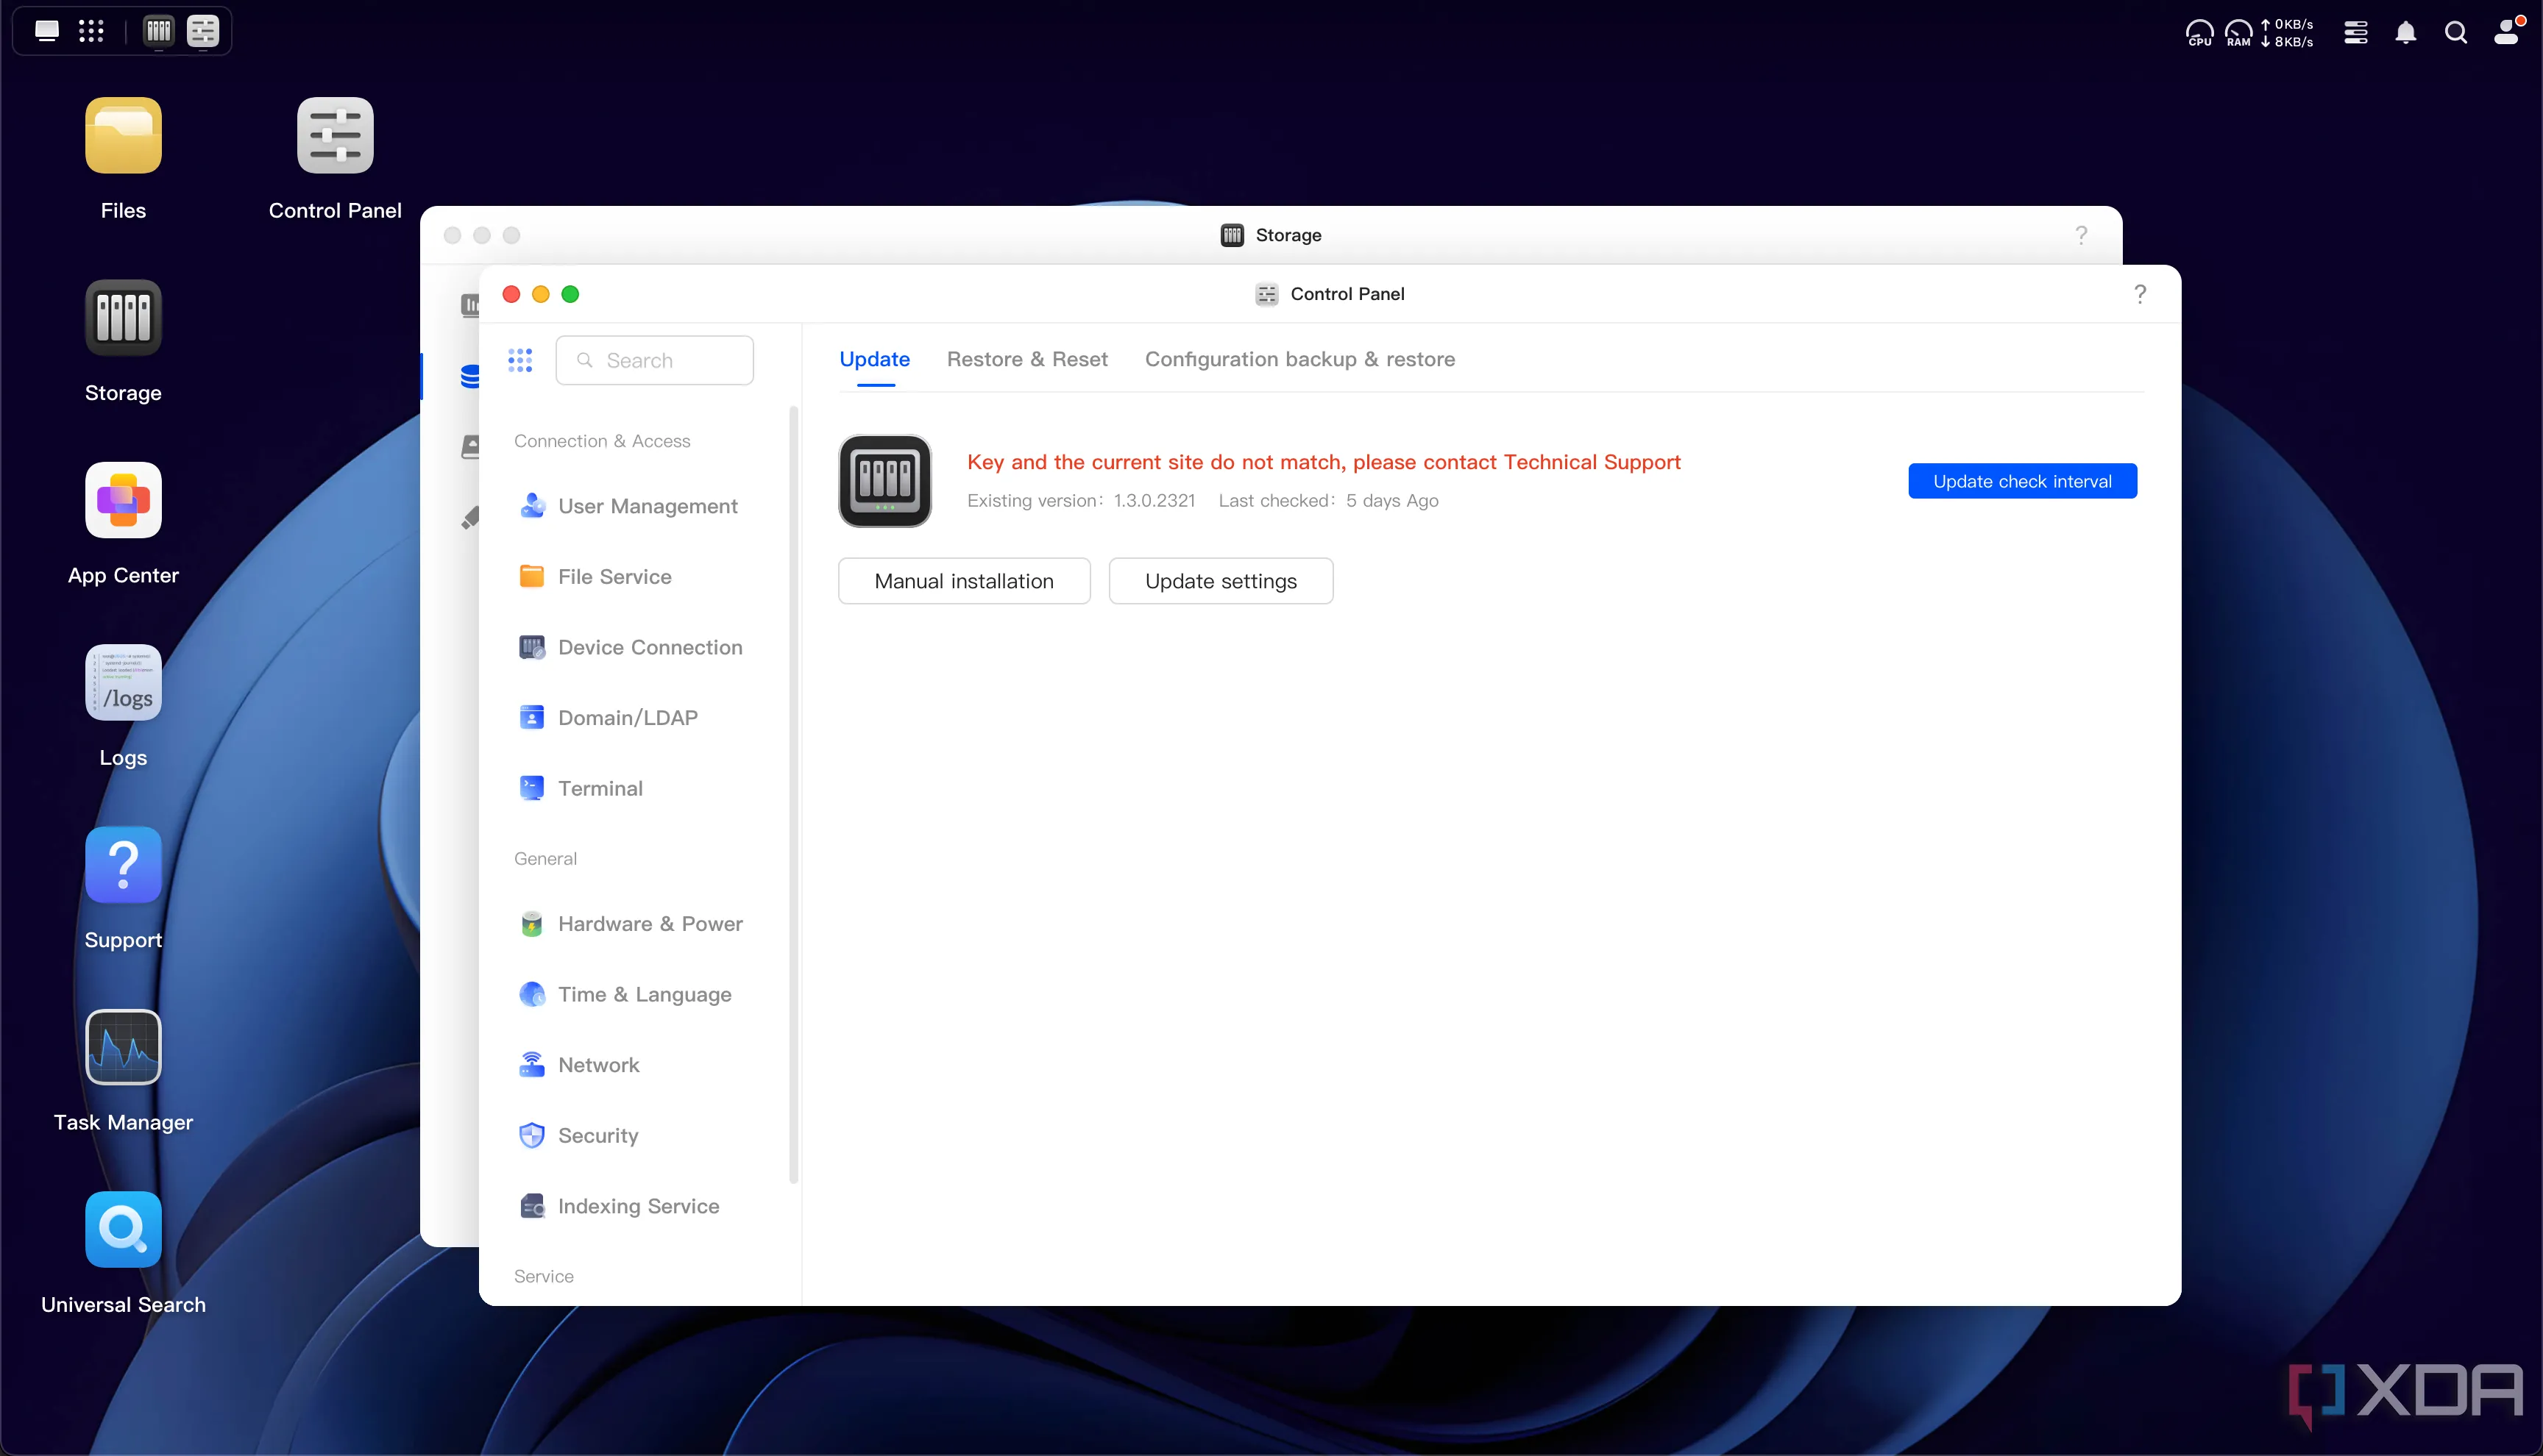This screenshot has height=1456, width=2543.
Task: Click Control Panel help question mark
Action: coord(2140,294)
